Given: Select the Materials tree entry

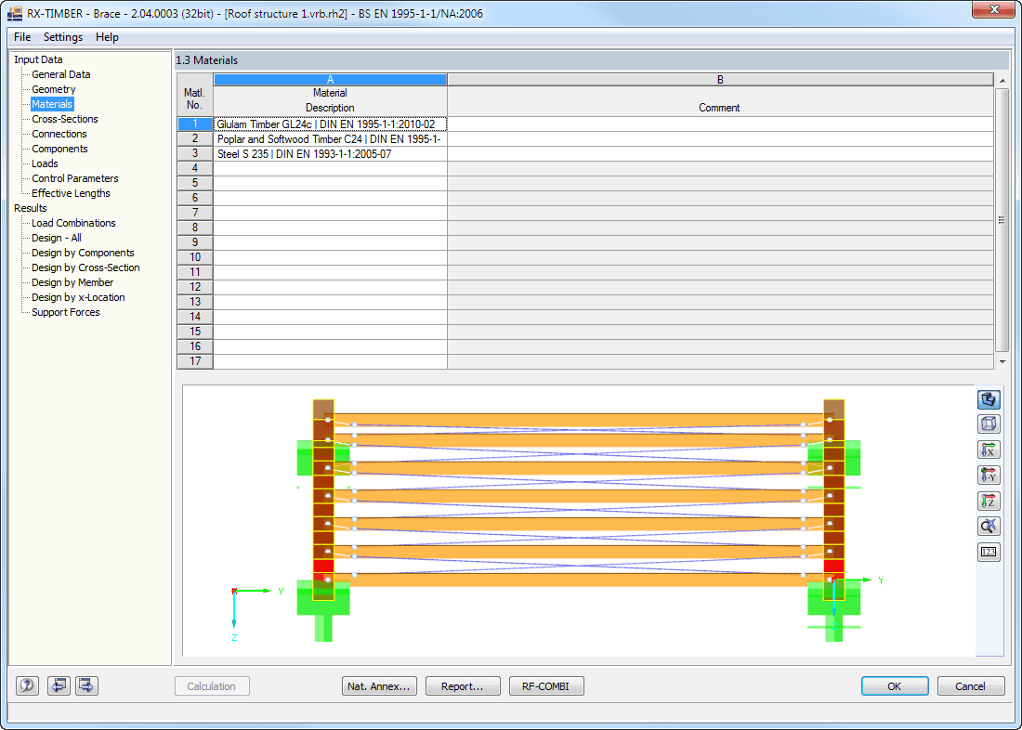Looking at the screenshot, I should coord(52,104).
